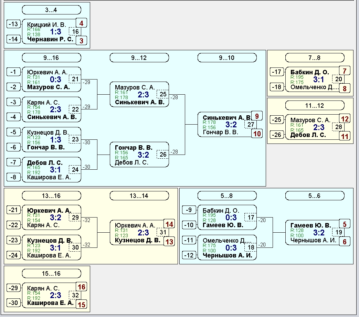Select Гончар В. В. in match 26
Viewport: 359px width, 317px height.
coord(134,148)
